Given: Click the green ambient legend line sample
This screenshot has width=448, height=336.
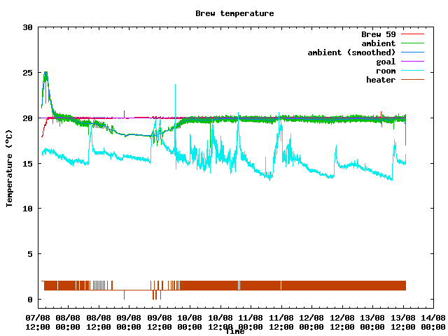Looking at the screenshot, I should (412, 43).
